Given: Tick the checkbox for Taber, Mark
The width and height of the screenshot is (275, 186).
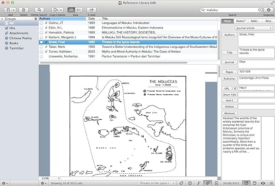Looking at the screenshot, I should [x=41, y=47].
